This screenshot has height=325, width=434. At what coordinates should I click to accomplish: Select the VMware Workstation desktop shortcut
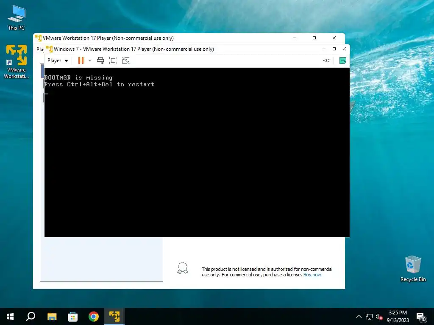coord(17,62)
